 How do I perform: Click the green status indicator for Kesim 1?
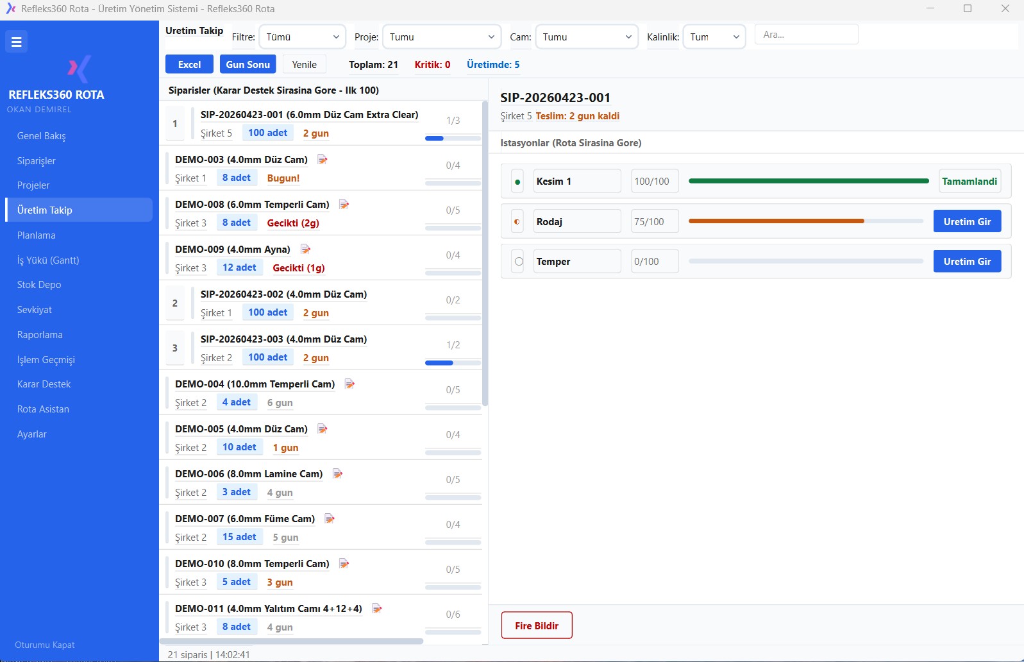517,182
